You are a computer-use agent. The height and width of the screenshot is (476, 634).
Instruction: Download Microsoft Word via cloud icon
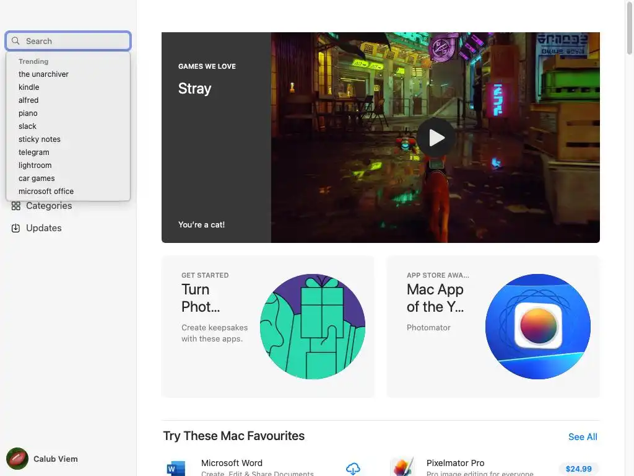pyautogui.click(x=353, y=469)
